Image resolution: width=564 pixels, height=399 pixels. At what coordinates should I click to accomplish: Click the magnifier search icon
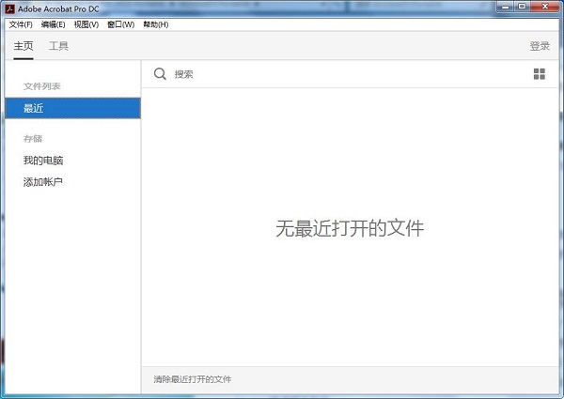click(x=160, y=74)
